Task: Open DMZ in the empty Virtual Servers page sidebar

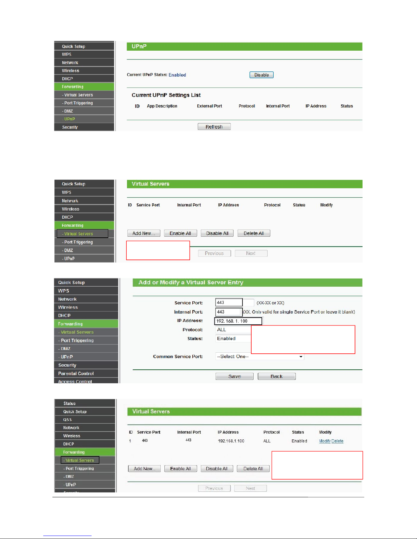Action: pyautogui.click(x=84, y=250)
